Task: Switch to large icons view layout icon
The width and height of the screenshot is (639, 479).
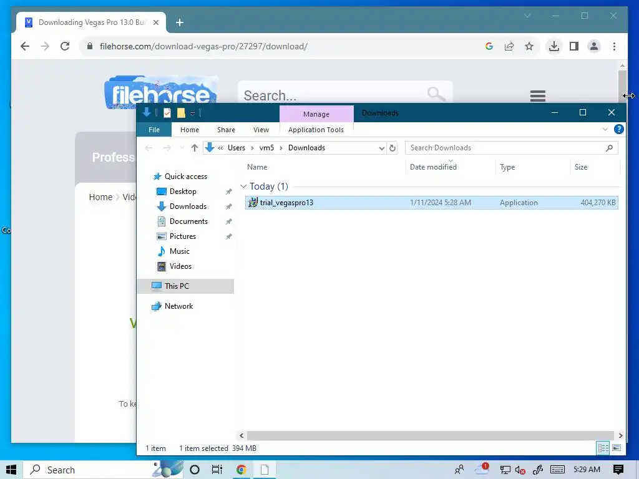Action: (x=617, y=448)
